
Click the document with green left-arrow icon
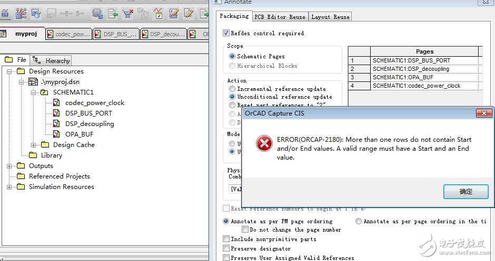113,14
